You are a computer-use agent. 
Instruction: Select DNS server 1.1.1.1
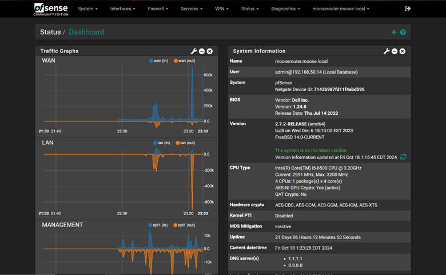295,259
